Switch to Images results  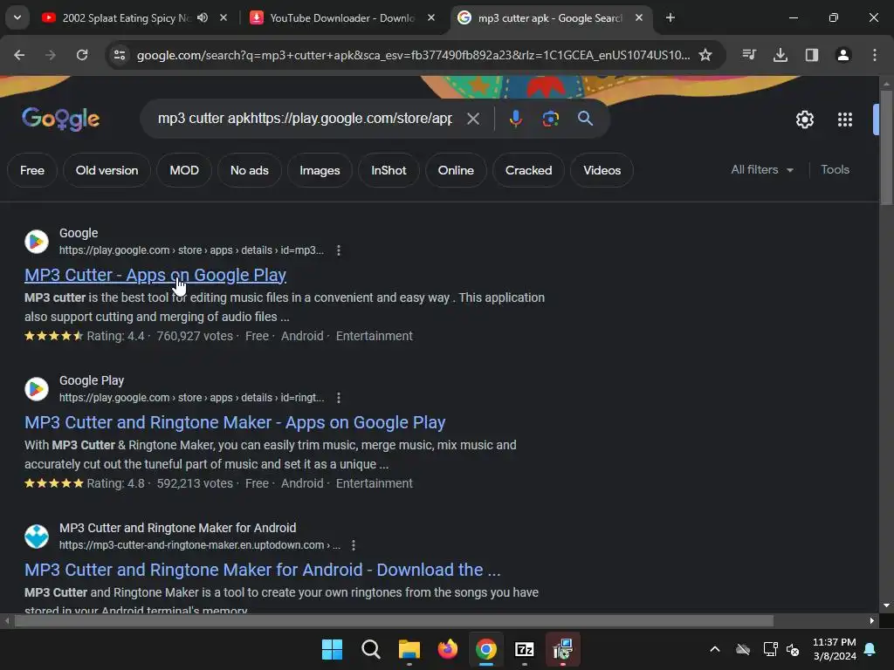pos(320,170)
